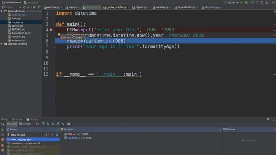
Task: Select my_age.py in the project tree
Action: tap(17, 22)
